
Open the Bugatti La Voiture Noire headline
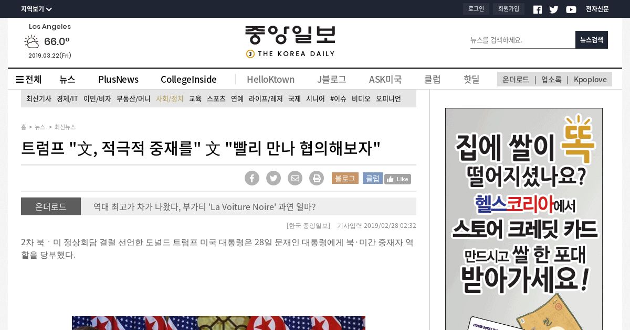point(205,207)
